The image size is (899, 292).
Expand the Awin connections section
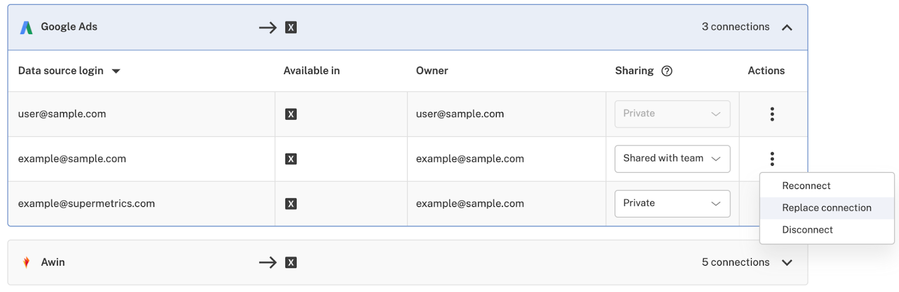(x=787, y=262)
